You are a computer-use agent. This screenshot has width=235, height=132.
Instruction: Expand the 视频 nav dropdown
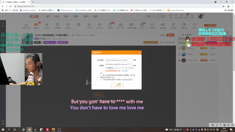pos(76,16)
